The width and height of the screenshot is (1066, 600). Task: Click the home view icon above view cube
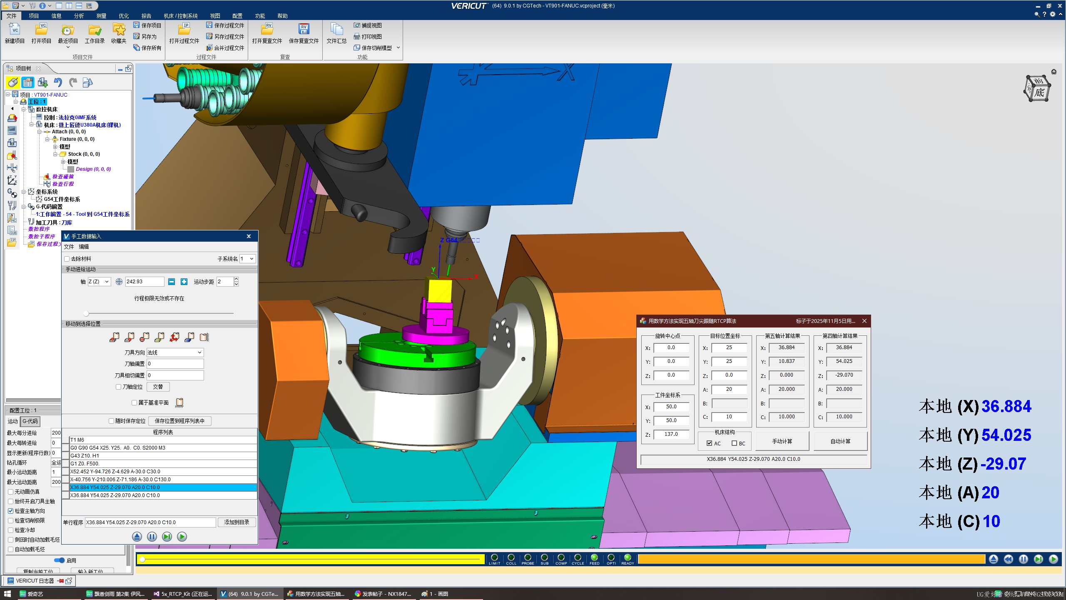[x=1054, y=72]
